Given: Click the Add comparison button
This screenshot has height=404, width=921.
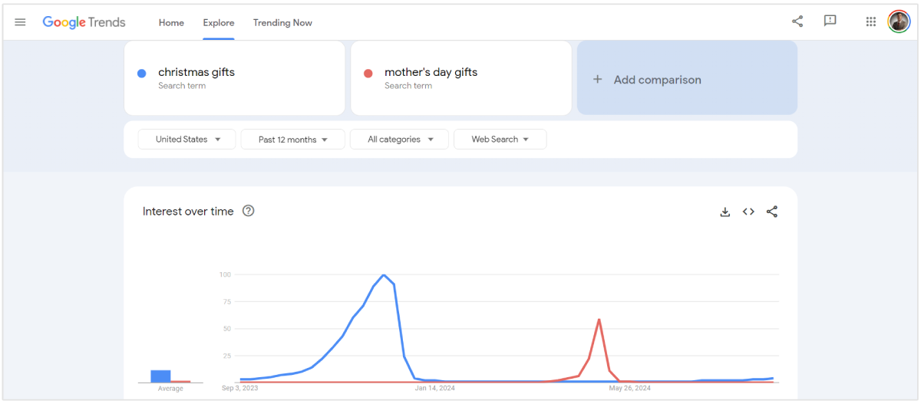Looking at the screenshot, I should pos(687,80).
